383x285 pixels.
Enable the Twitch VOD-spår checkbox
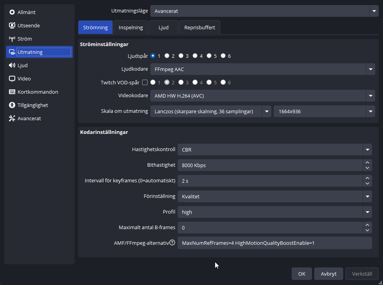[145, 82]
